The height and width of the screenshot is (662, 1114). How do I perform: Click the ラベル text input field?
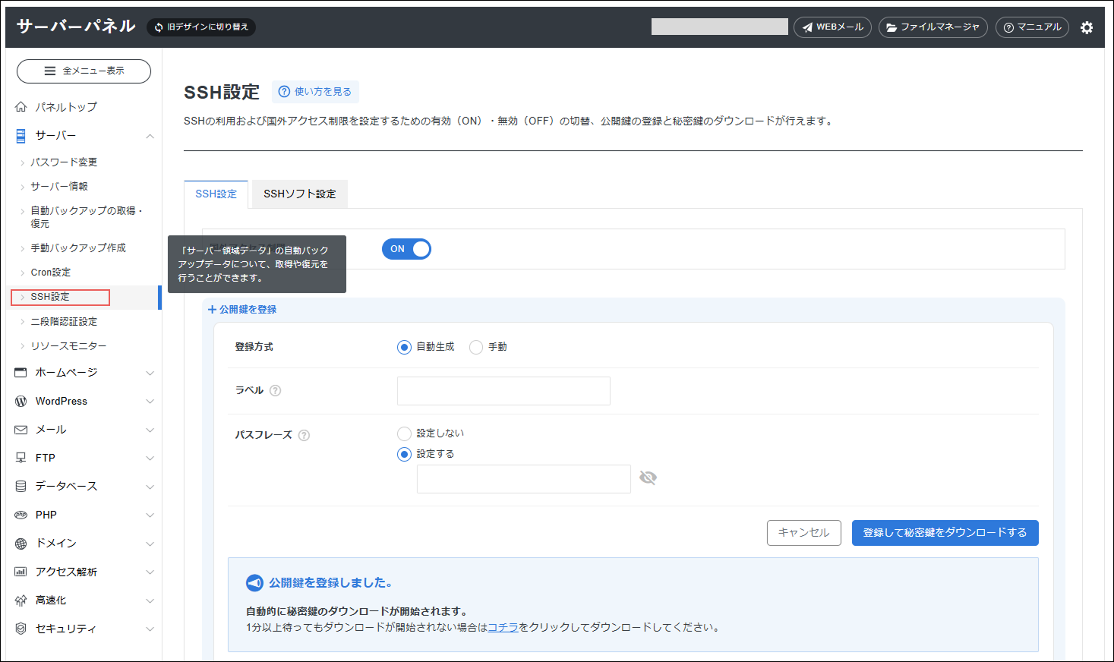click(x=503, y=391)
